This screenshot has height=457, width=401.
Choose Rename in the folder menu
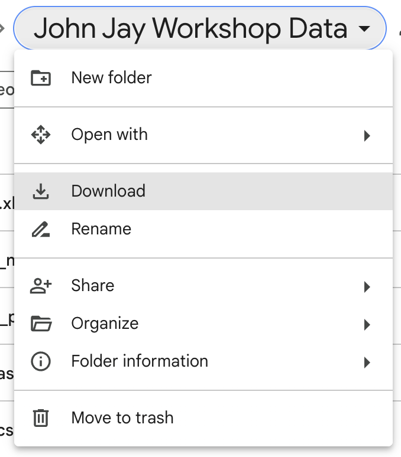pyautogui.click(x=203, y=229)
